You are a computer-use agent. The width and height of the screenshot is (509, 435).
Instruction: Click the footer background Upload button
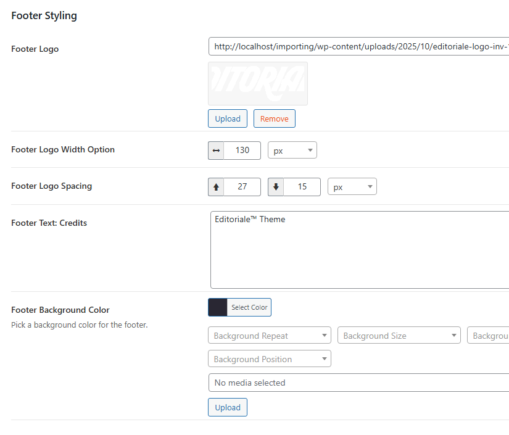(x=228, y=407)
